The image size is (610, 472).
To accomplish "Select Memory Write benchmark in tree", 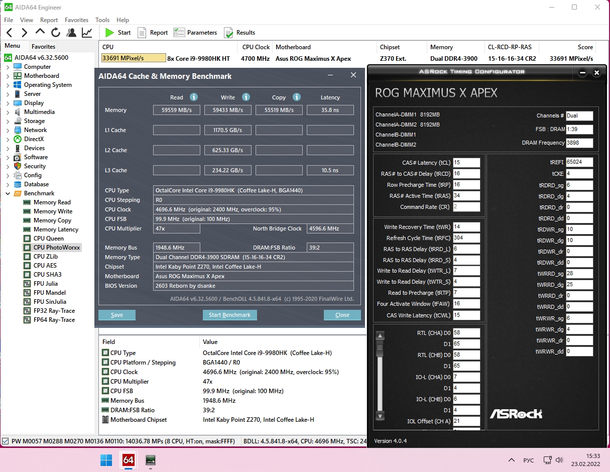I will click(x=53, y=211).
